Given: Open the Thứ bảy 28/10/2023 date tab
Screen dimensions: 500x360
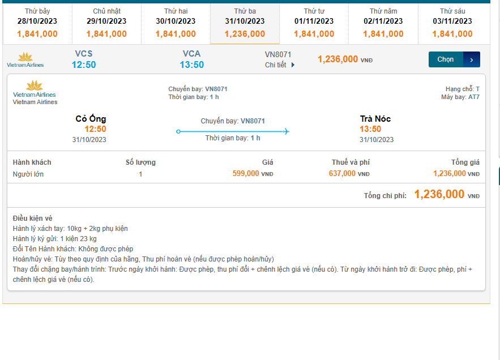Looking at the screenshot, I should 37,20.
